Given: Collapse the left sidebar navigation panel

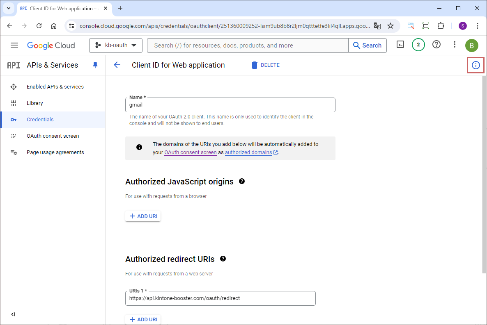Looking at the screenshot, I should coord(13,314).
